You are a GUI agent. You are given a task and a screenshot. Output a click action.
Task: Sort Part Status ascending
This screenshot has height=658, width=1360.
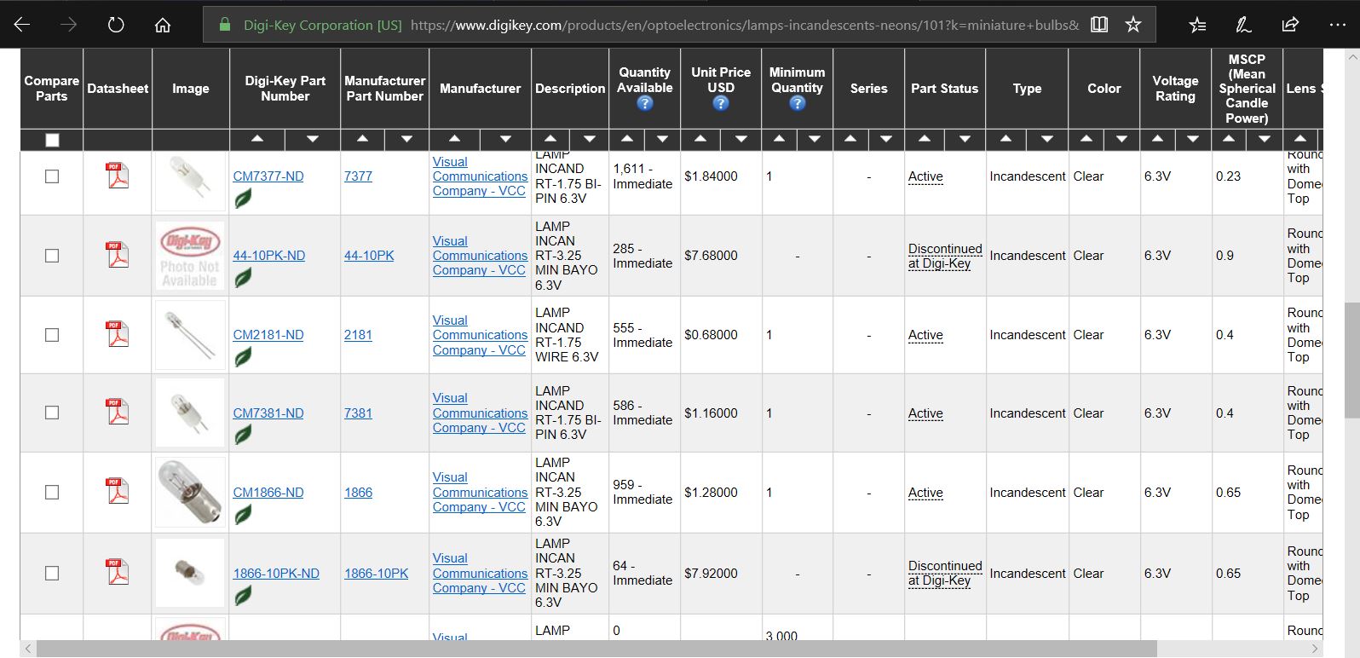[x=925, y=139]
